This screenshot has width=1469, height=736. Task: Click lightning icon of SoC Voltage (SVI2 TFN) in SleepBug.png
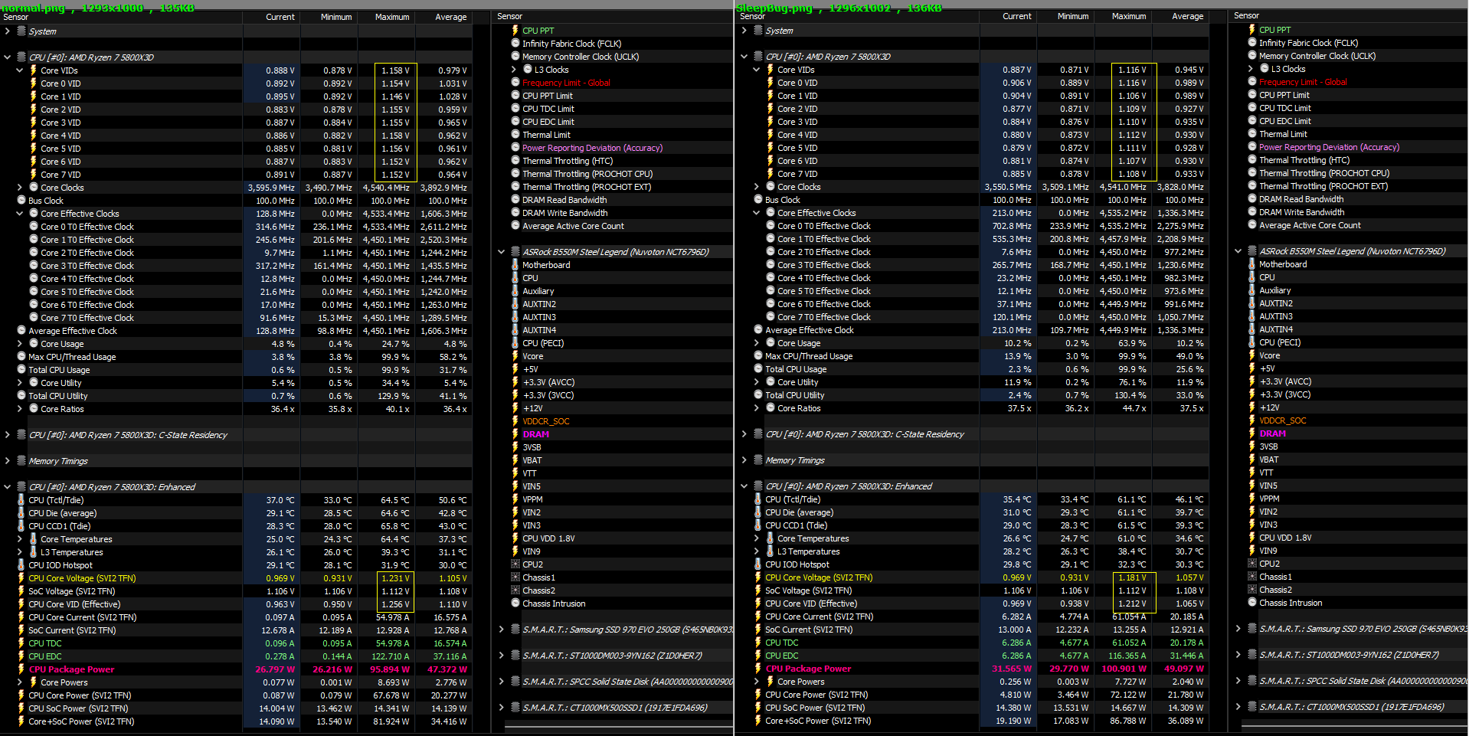[x=758, y=590]
